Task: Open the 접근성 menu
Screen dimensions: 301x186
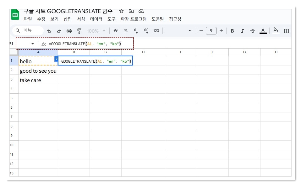Action: pos(175,19)
